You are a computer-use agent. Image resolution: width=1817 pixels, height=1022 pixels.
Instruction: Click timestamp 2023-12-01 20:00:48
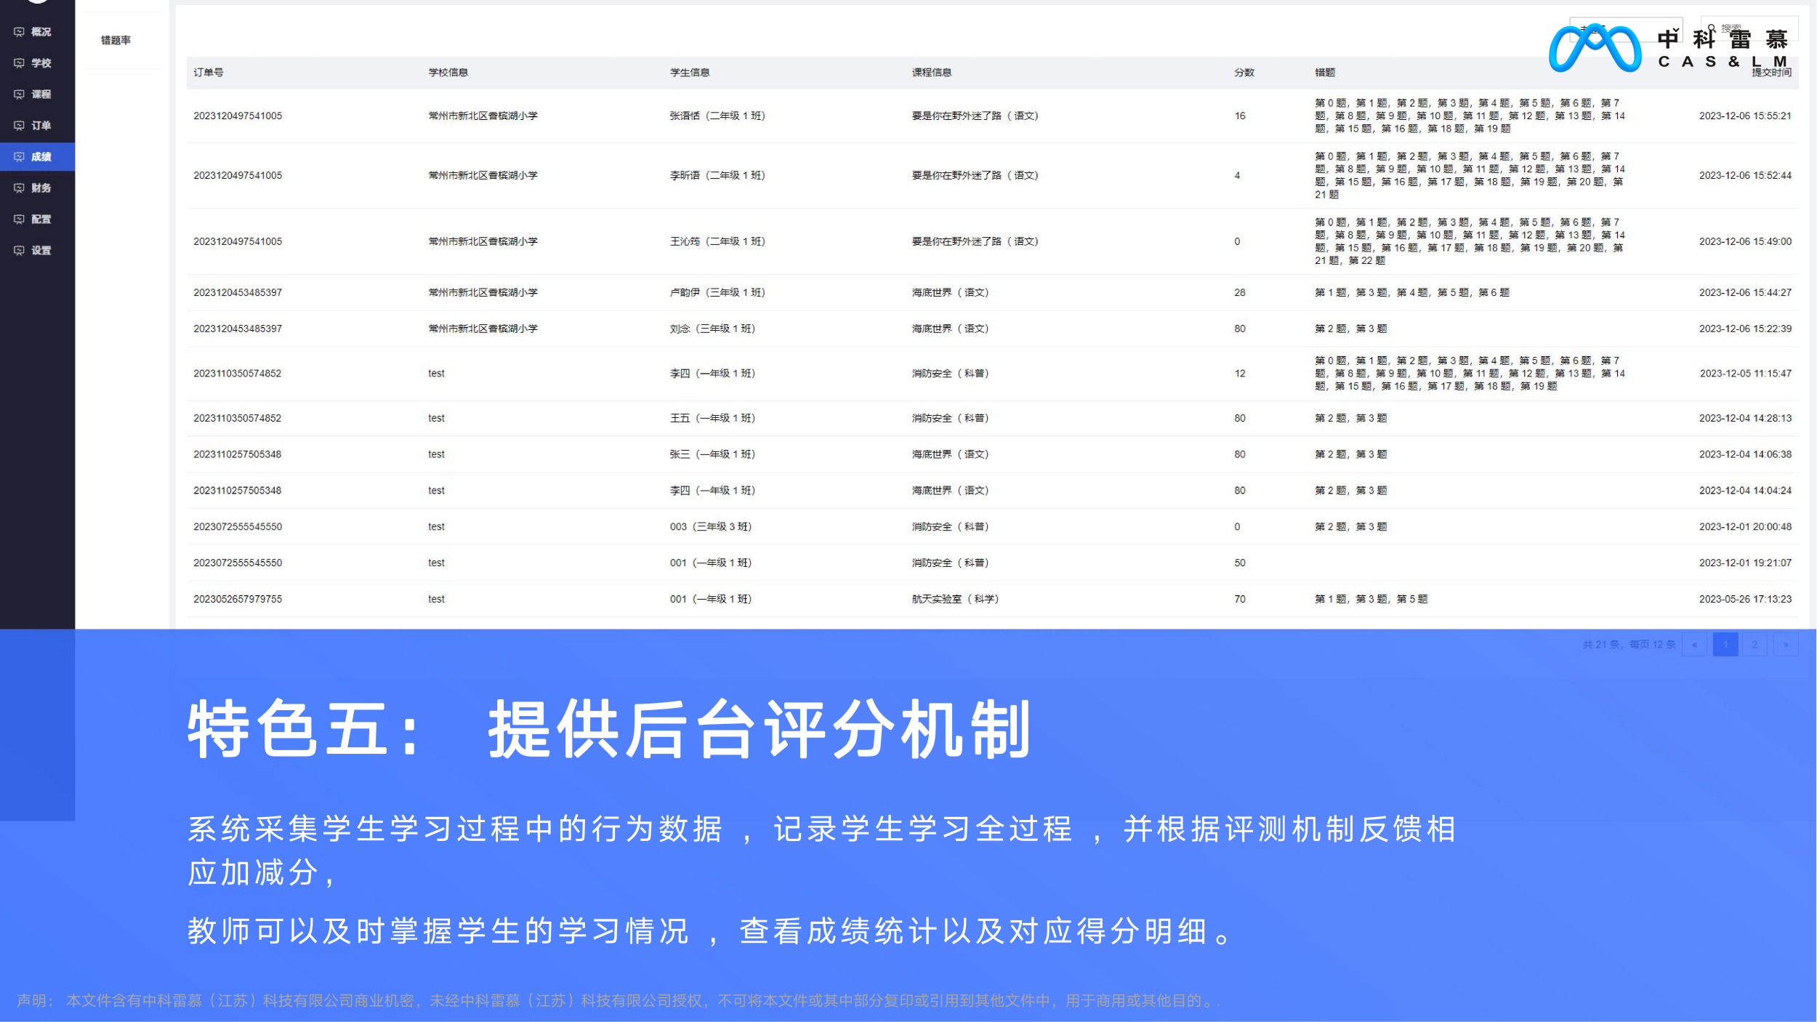pos(1745,527)
